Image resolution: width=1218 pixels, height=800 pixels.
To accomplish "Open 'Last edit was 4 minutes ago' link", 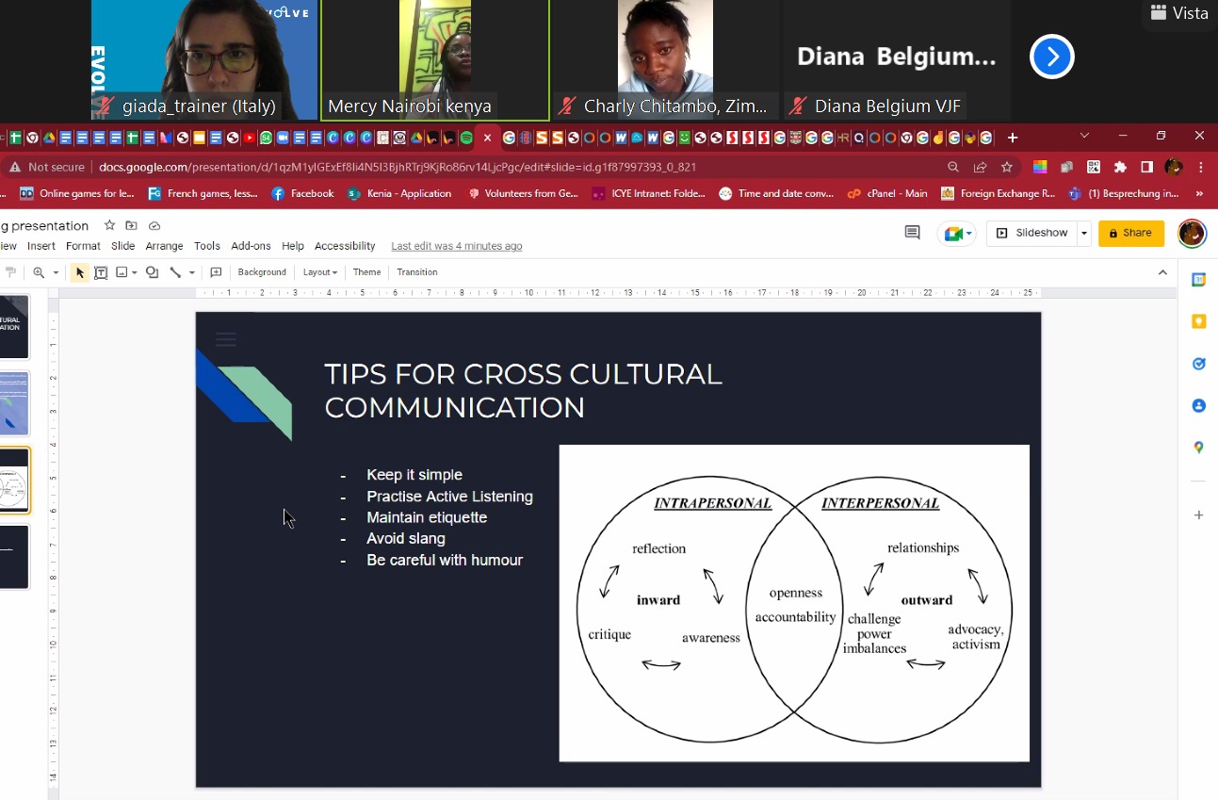I will pos(456,246).
